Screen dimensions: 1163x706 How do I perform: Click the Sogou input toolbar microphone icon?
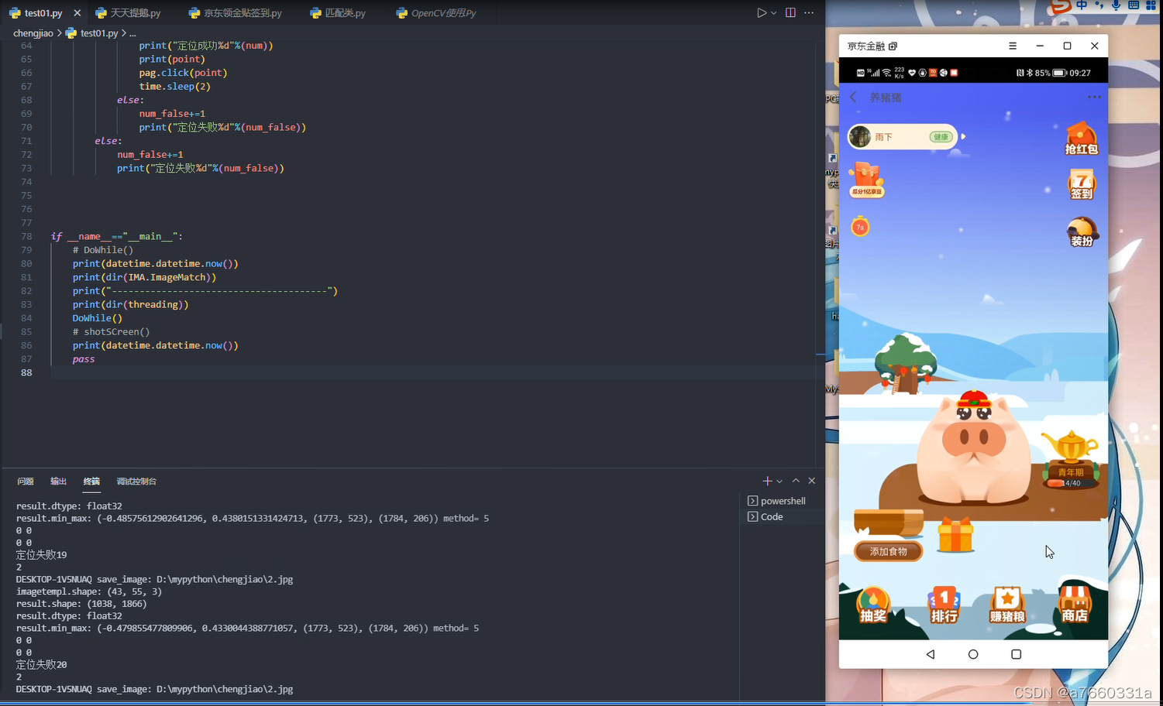tap(1117, 5)
